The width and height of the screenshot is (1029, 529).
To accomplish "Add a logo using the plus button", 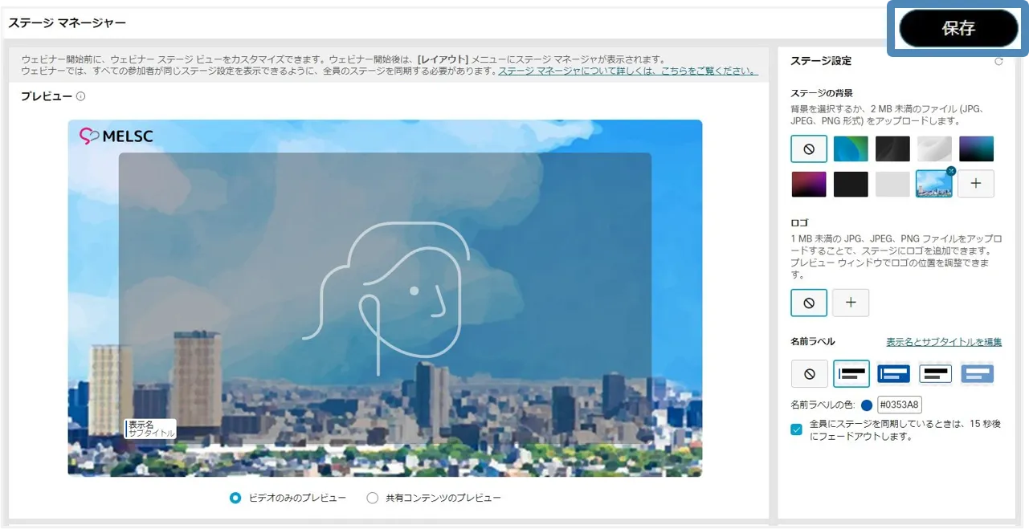I will click(851, 303).
